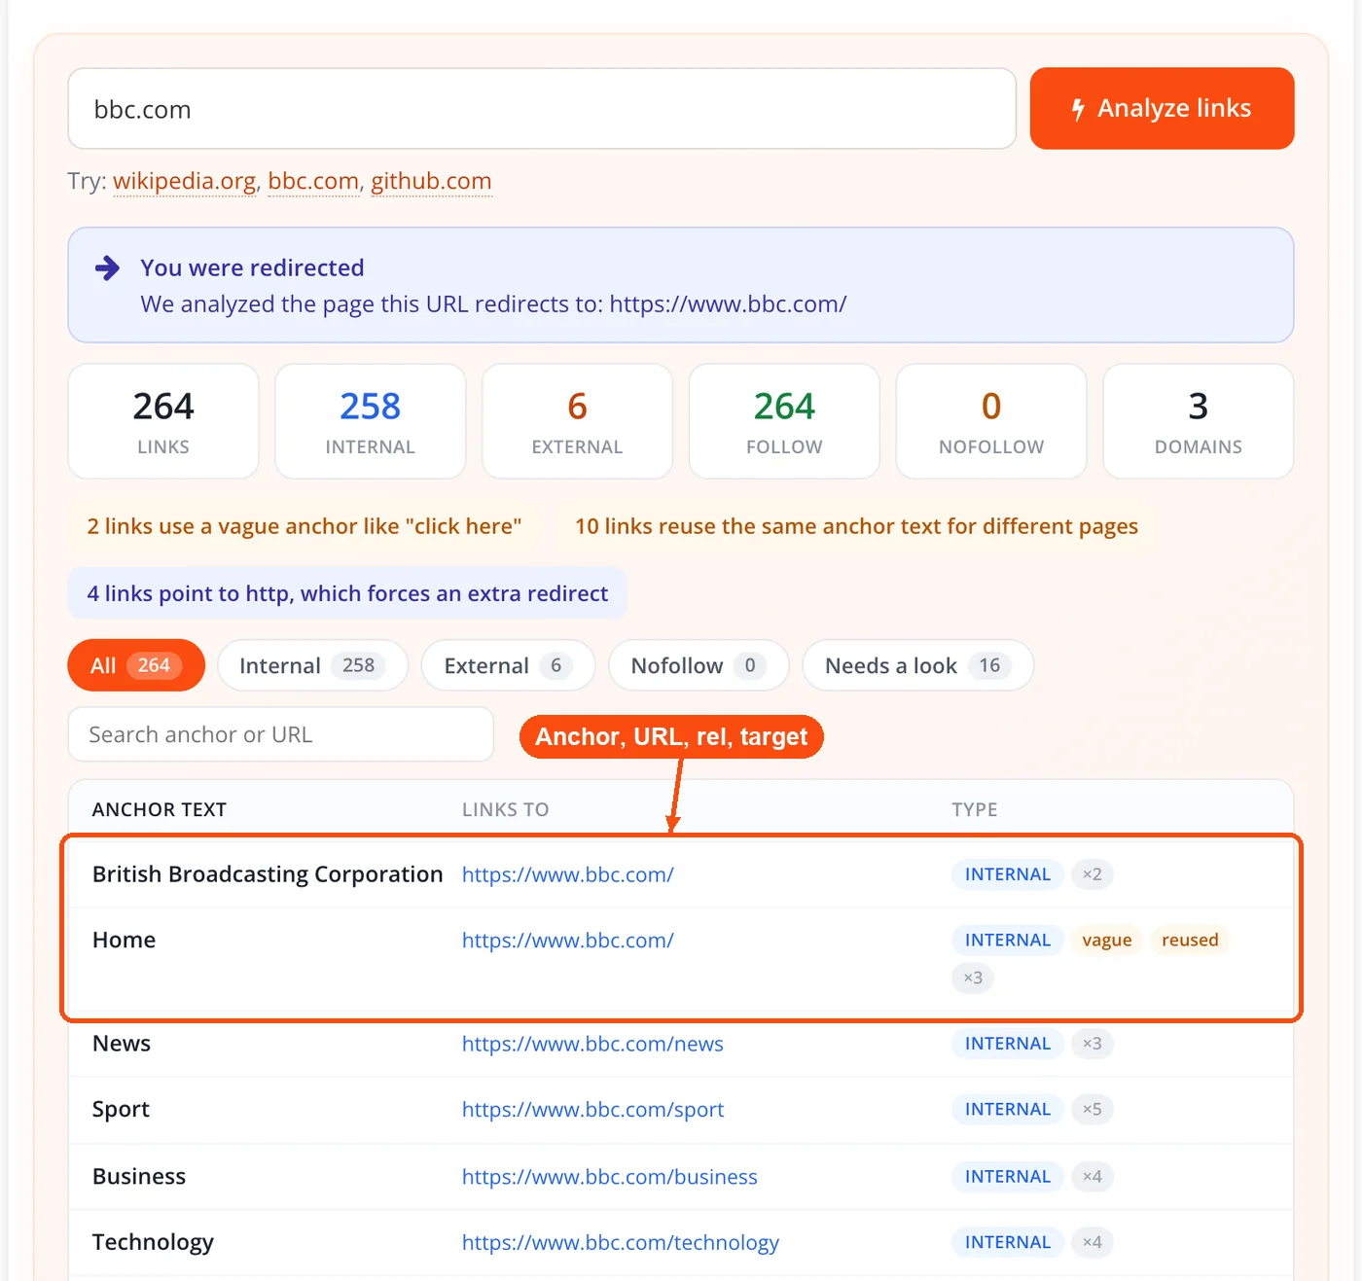
Task: Open the wikipedia.org example link
Action: point(185,181)
